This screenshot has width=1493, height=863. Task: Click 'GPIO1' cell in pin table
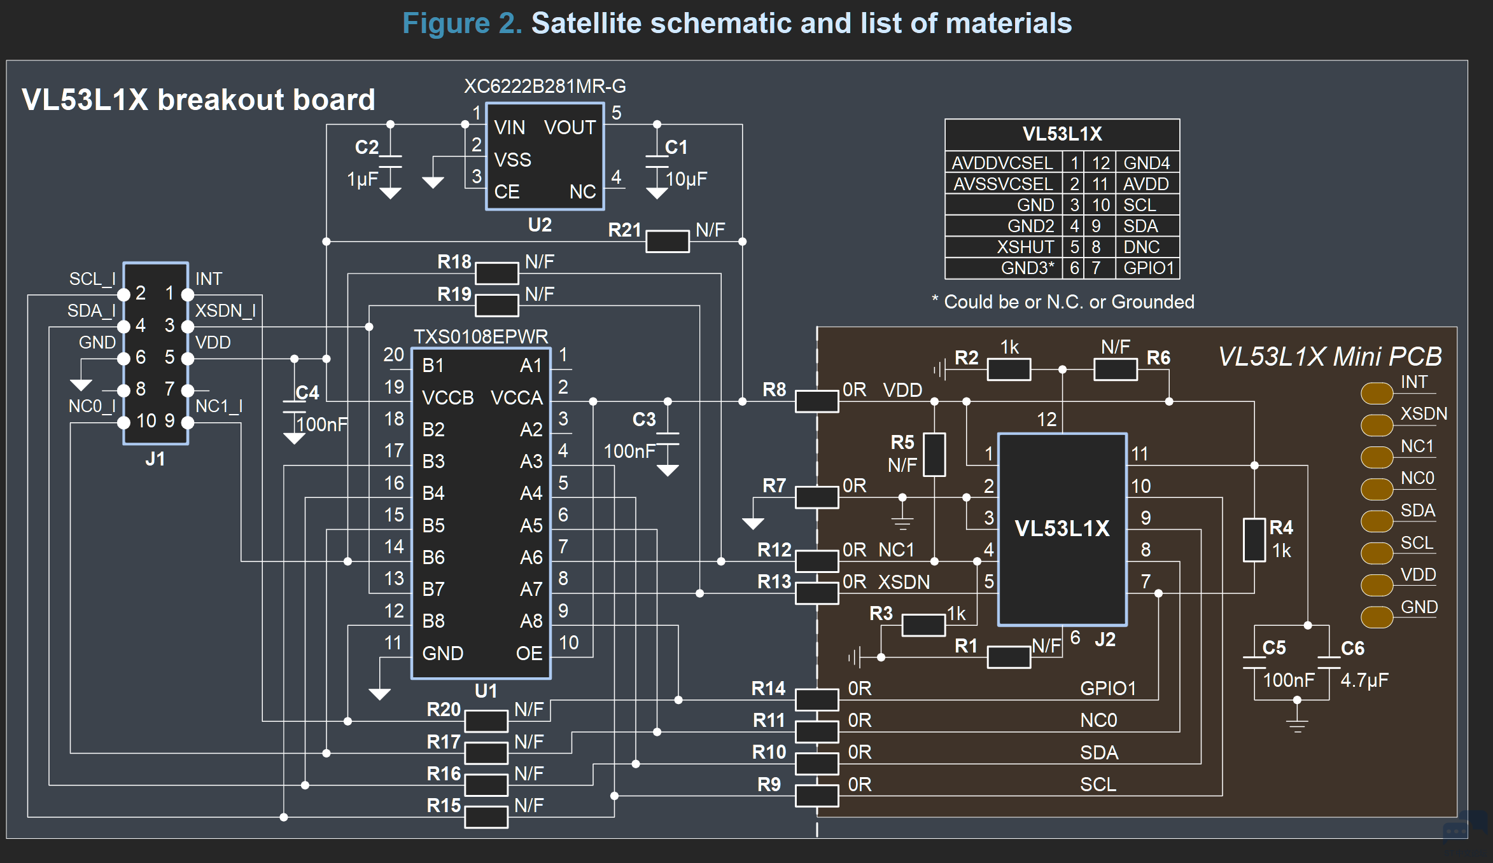[1147, 268]
